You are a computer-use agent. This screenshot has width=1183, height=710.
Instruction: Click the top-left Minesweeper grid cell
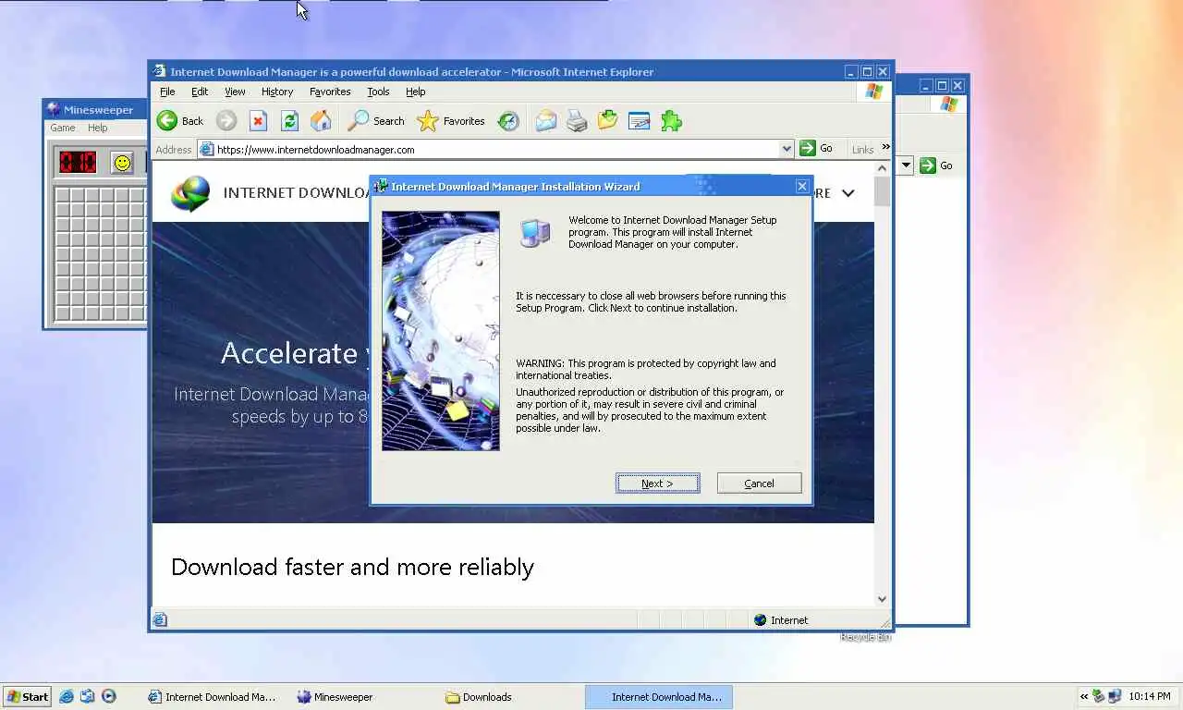[x=63, y=196]
